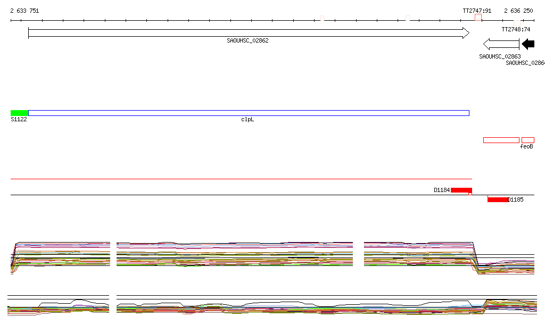Image resolution: width=545 pixels, height=325 pixels.
Task: Click the red D1185 segment bar
Action: click(x=498, y=199)
